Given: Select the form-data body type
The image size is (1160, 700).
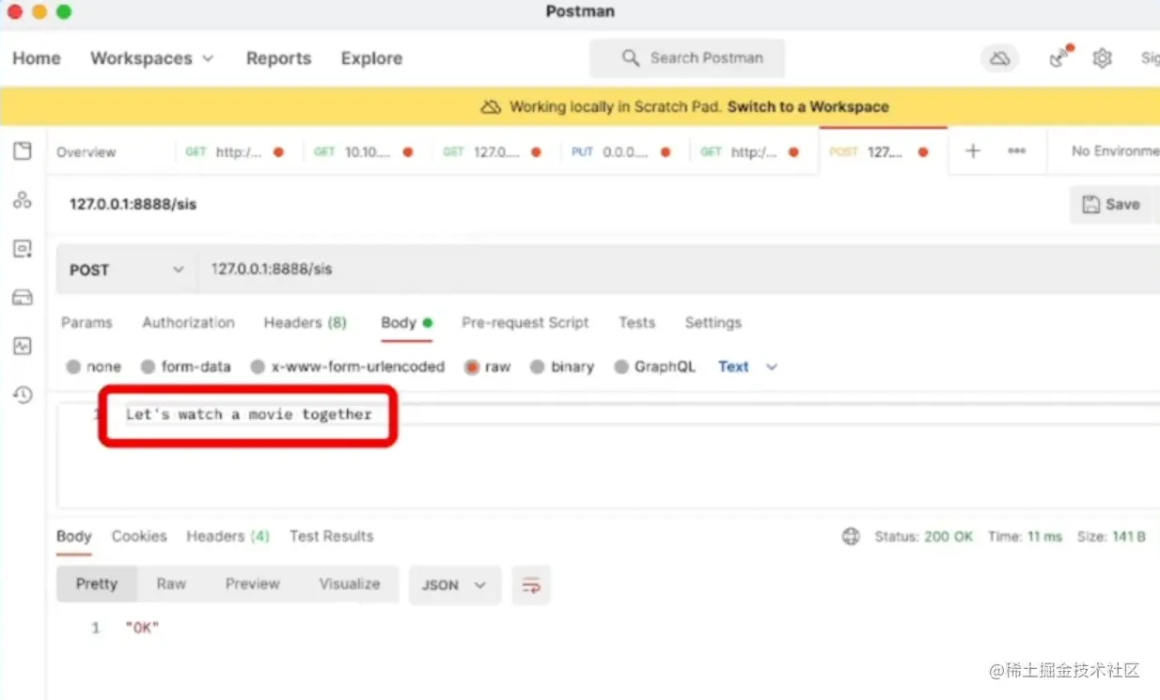Looking at the screenshot, I should click(185, 367).
